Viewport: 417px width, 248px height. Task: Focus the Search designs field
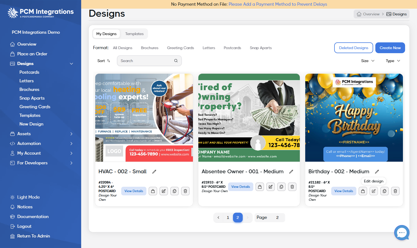(x=149, y=61)
